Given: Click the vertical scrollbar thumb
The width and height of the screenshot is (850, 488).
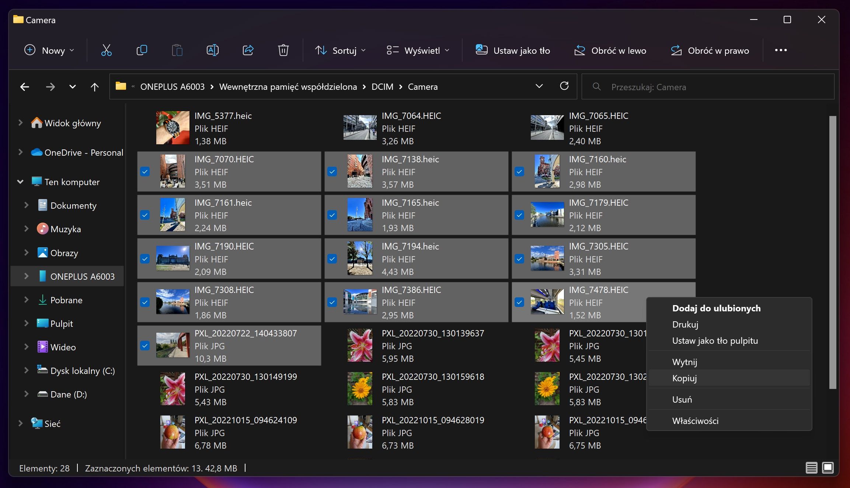Looking at the screenshot, I should point(833,252).
